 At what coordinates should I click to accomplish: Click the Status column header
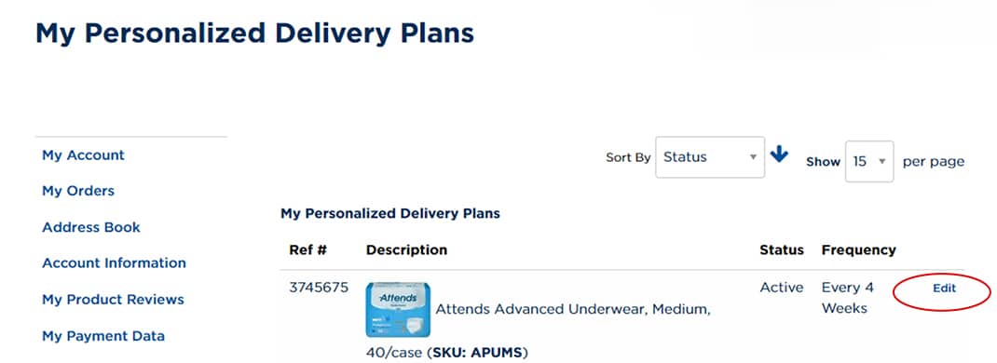[782, 250]
